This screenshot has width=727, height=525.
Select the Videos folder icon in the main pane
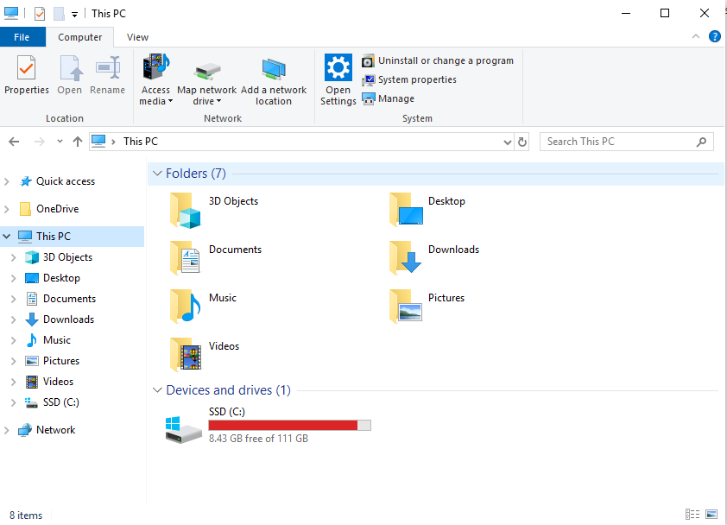pos(186,354)
